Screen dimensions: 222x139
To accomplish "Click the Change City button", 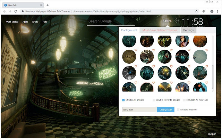I will pos(166,110).
